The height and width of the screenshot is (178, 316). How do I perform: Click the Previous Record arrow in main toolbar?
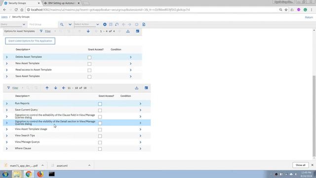point(123,24)
